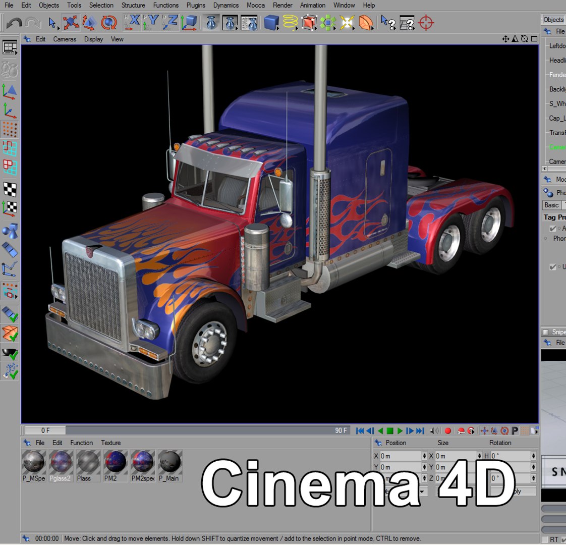Switch to Points mode
This screenshot has height=545, width=566.
(10, 129)
